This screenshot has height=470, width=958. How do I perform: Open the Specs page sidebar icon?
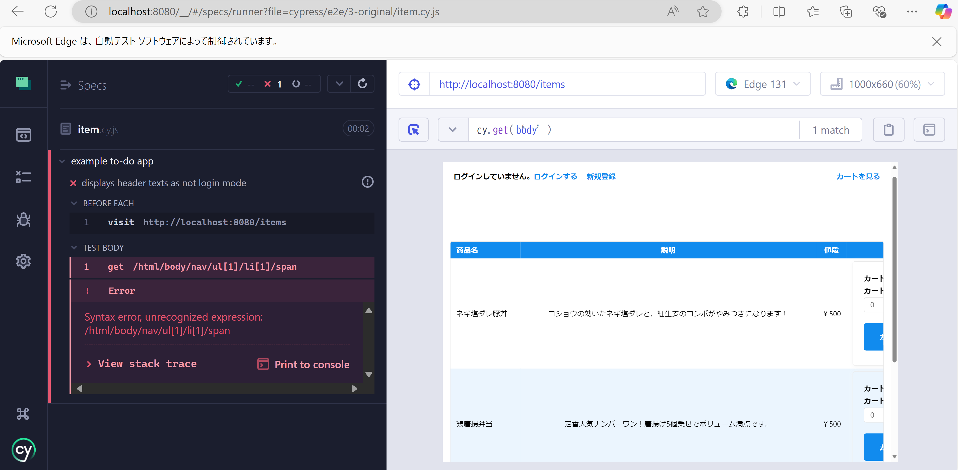[x=23, y=135]
